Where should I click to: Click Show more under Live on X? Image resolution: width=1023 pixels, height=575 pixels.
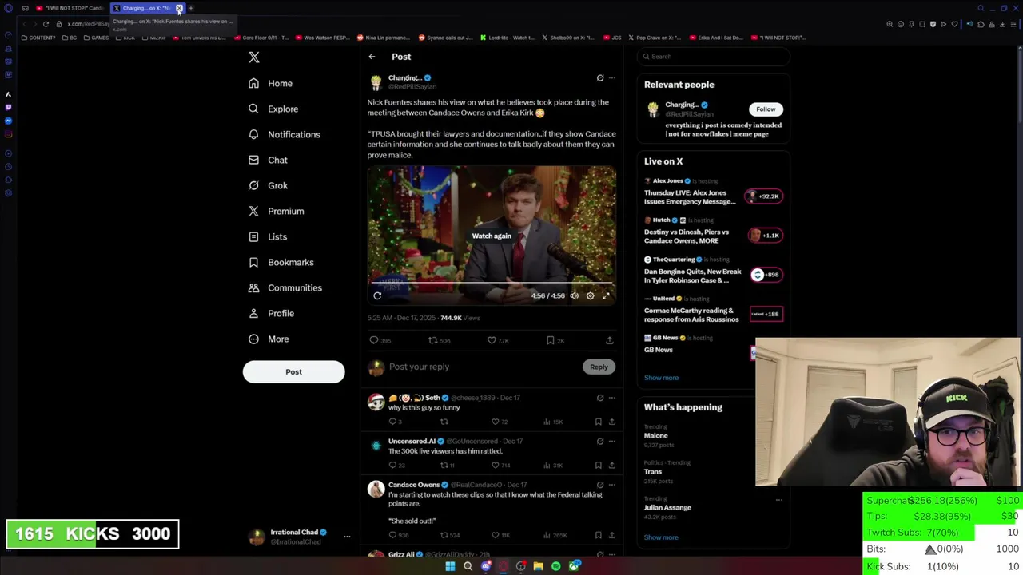[x=661, y=378]
